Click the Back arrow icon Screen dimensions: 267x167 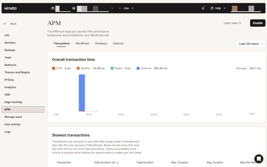tap(5, 24)
